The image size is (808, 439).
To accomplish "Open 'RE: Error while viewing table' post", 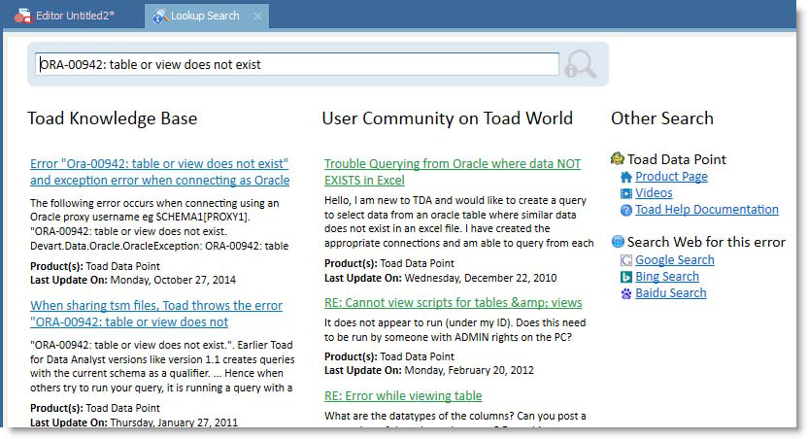I will click(x=403, y=395).
